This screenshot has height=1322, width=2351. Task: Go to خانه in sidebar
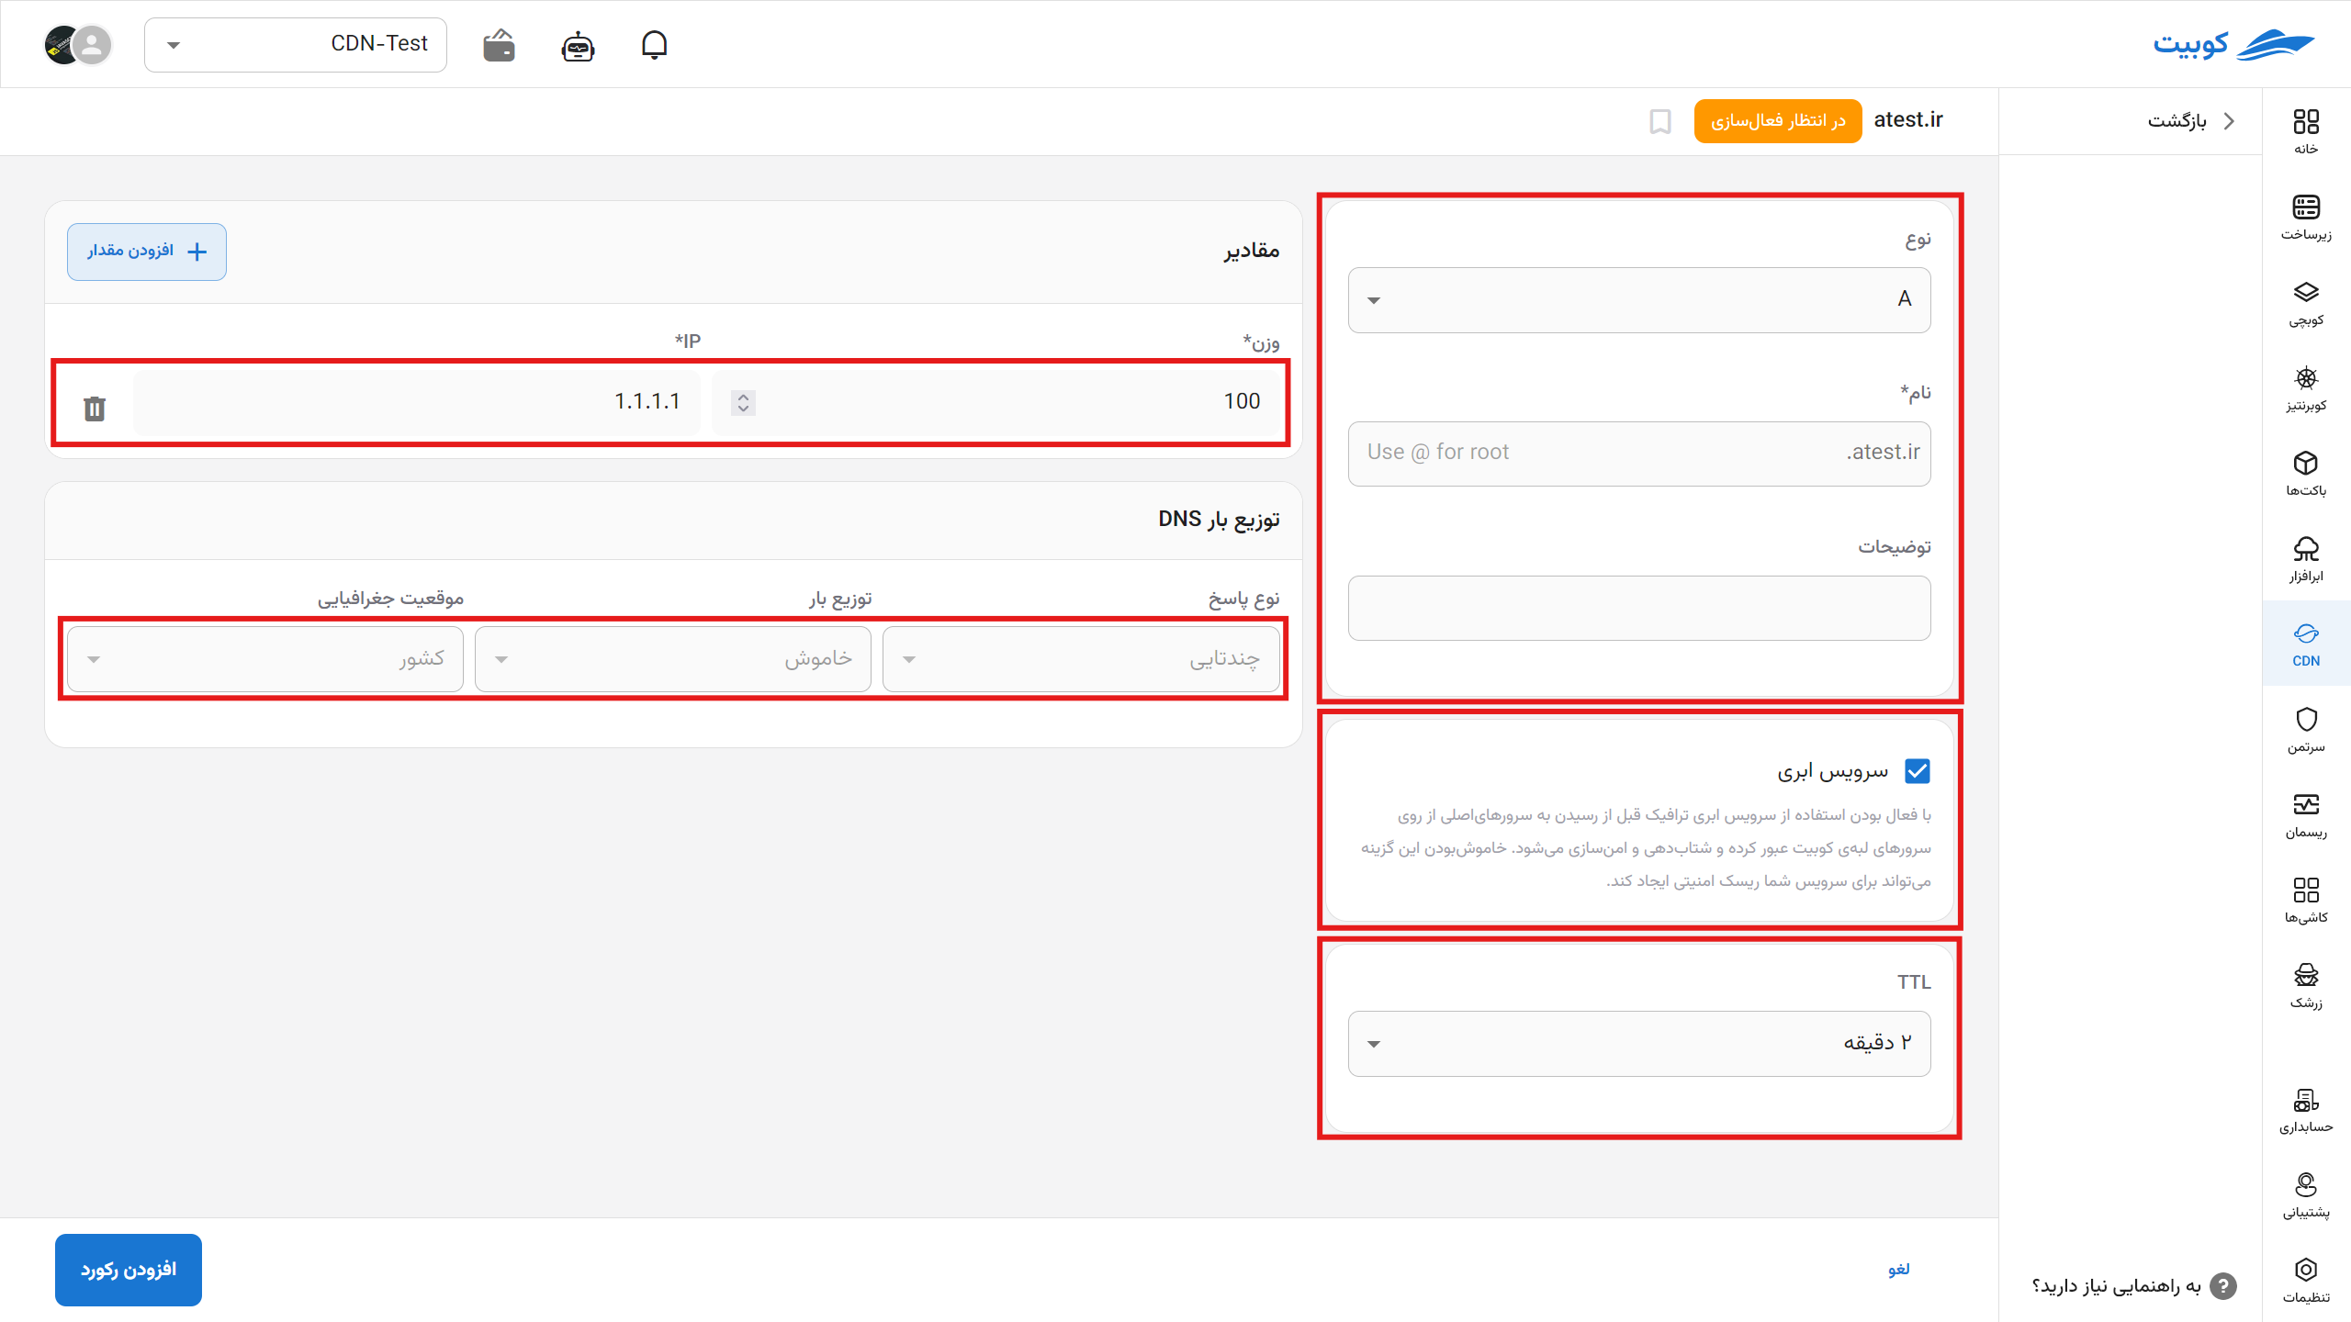[x=2306, y=131]
